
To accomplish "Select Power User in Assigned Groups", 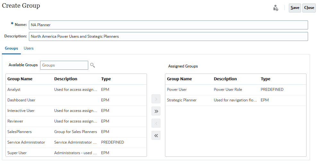I will (177, 90).
